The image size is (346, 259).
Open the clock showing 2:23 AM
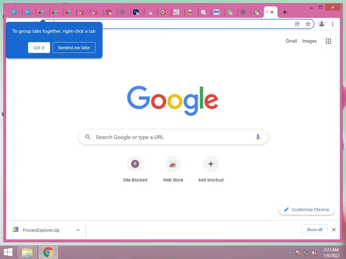click(331, 252)
